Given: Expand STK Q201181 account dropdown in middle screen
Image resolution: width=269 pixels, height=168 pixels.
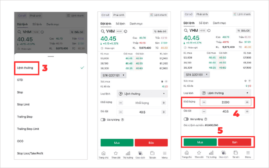Looking at the screenshot, I should coord(113,75).
